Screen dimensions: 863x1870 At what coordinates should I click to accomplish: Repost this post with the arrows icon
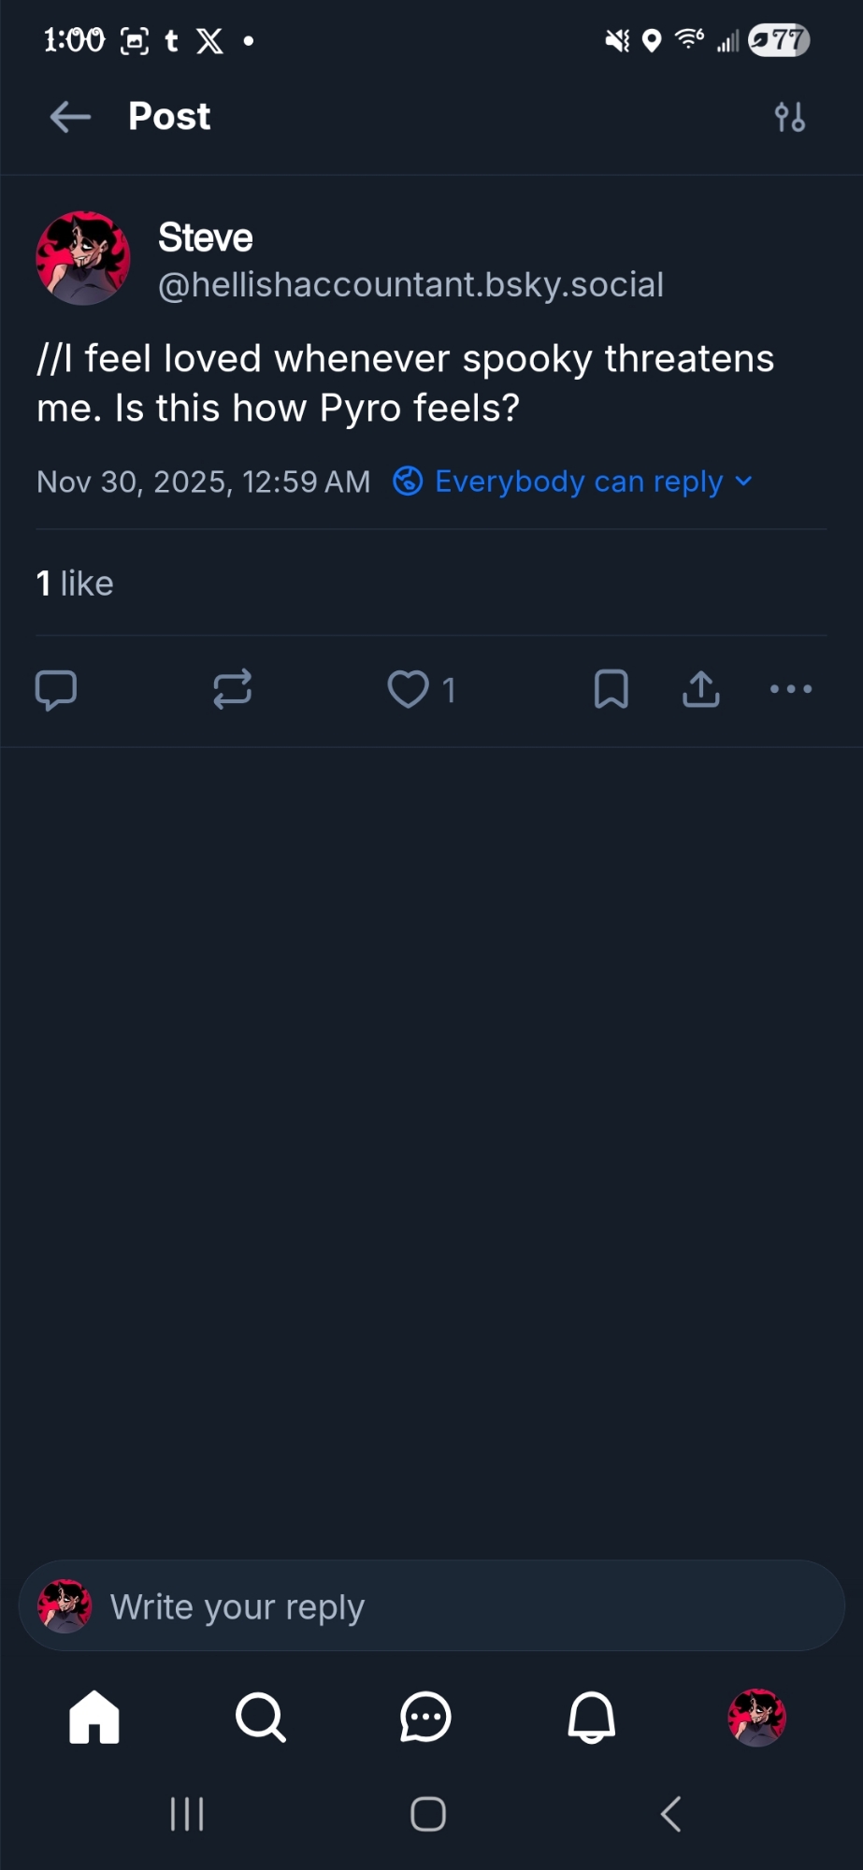tap(232, 690)
